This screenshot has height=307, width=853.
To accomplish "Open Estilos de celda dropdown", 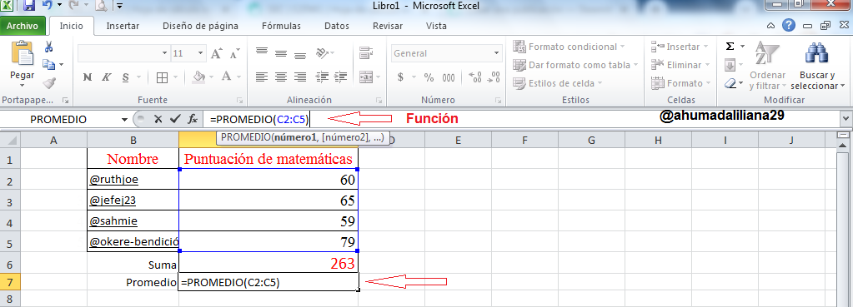I will tap(558, 83).
